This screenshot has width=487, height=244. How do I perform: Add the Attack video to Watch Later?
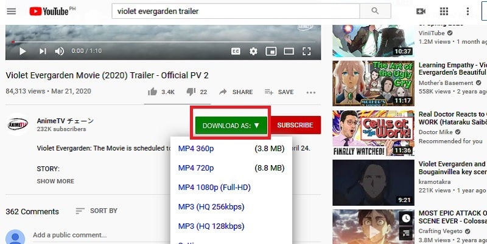point(406,219)
